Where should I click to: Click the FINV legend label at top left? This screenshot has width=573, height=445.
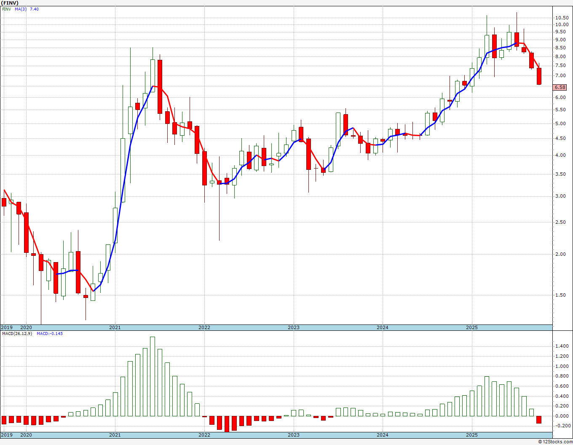6,9
